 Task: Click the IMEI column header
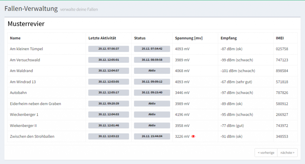280,38
